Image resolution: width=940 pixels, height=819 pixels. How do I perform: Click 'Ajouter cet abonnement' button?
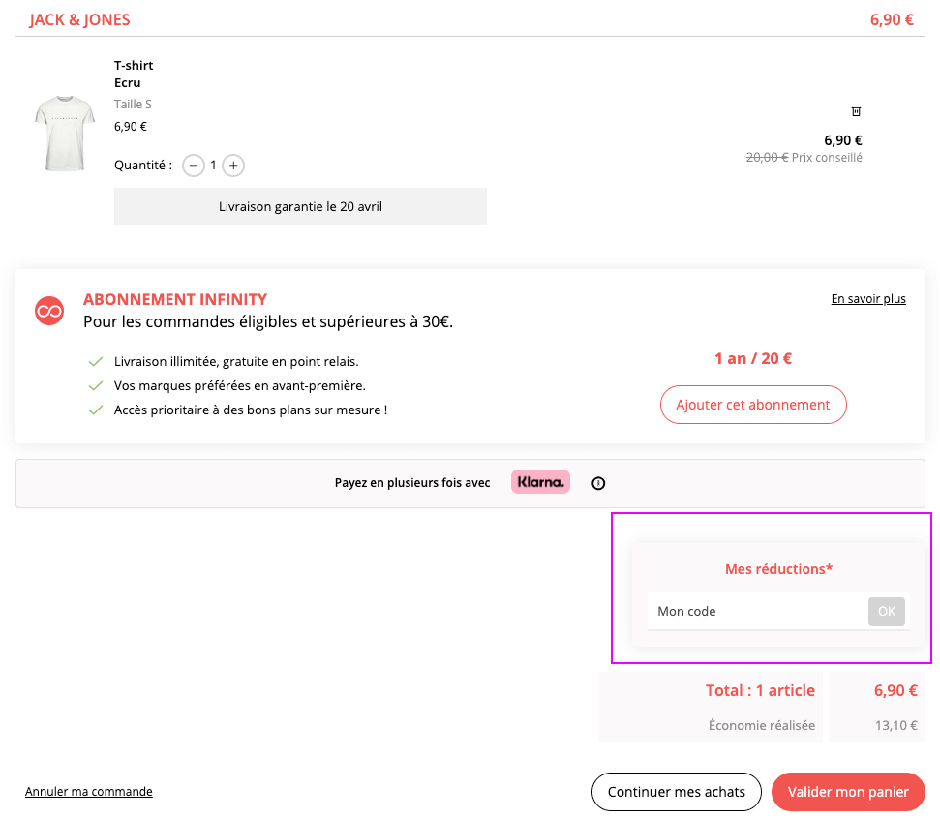coord(753,405)
